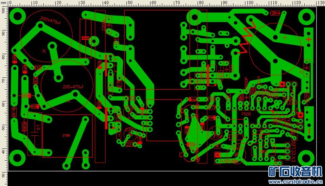Click the 2788 component label
The width and height of the screenshot is (325, 186).
(x=66, y=135)
